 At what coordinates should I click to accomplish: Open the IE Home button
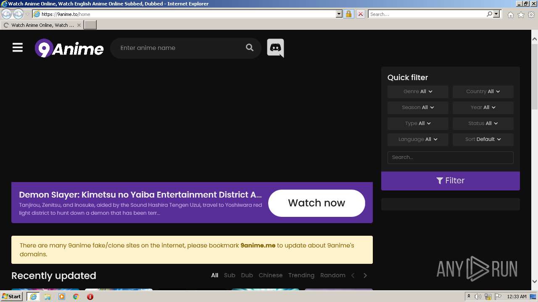click(510, 14)
